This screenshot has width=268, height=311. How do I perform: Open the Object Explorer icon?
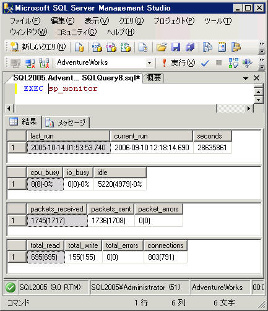click(236, 47)
